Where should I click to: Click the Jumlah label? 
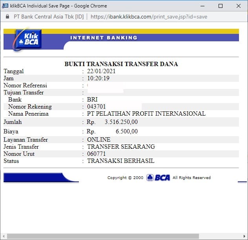tap(13, 122)
